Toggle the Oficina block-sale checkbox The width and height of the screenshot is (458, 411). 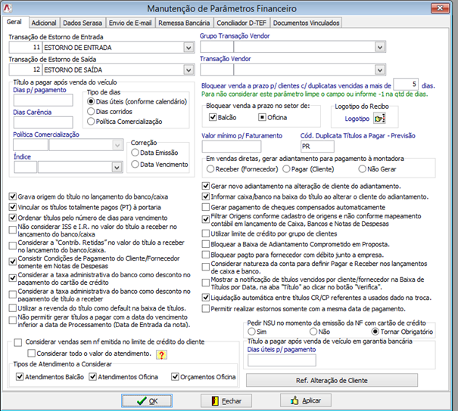[262, 117]
